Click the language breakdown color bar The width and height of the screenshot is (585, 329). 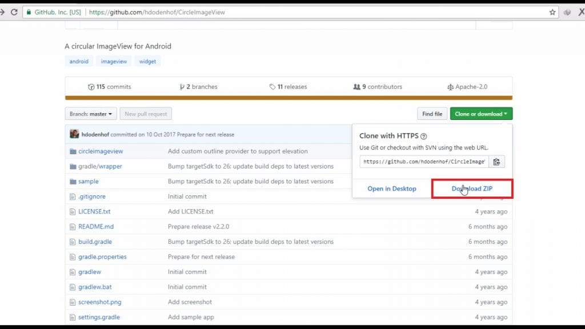pos(289,98)
